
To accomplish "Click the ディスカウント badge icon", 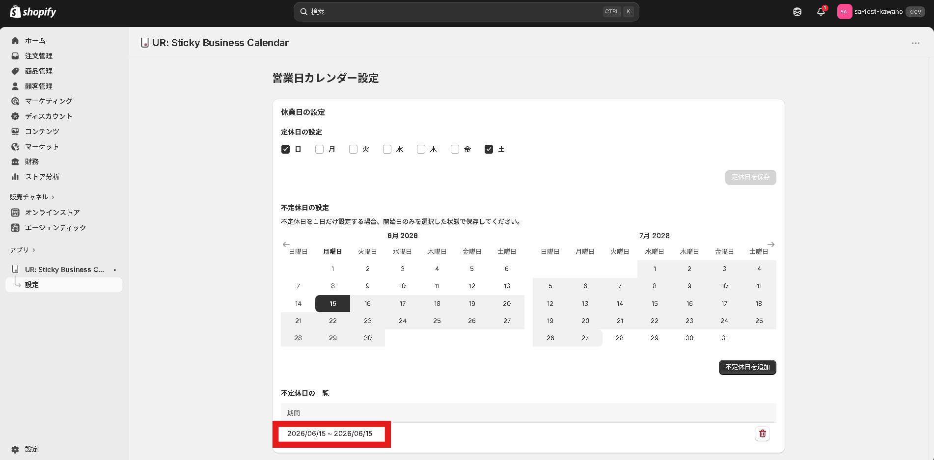I will (x=15, y=116).
